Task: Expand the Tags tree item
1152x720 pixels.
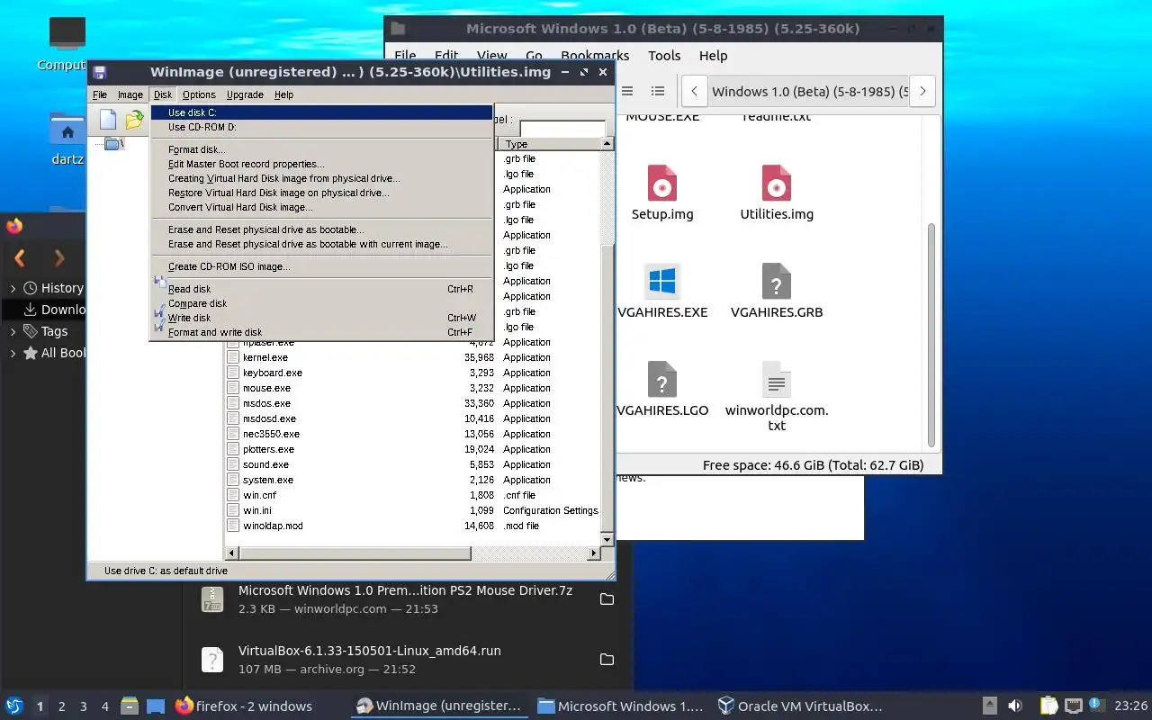Action: (13, 331)
